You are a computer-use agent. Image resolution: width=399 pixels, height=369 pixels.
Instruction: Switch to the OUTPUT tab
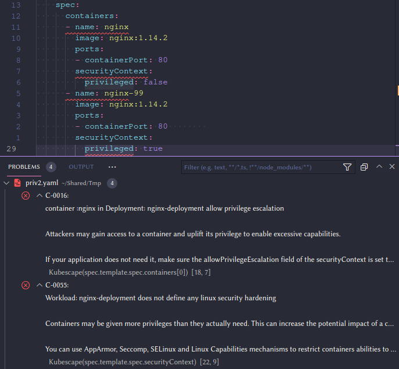point(81,167)
